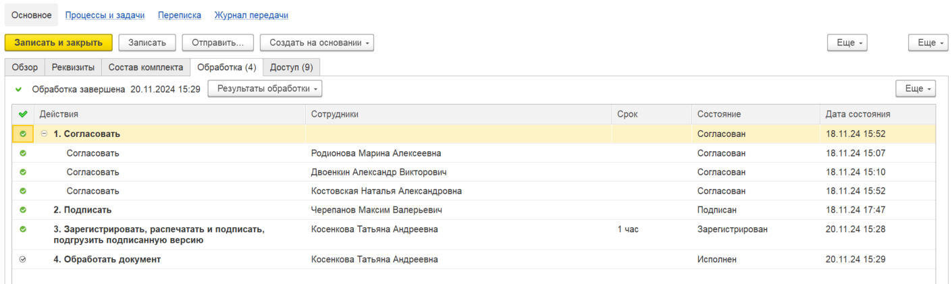The height and width of the screenshot is (284, 952).
Task: Select row 3. Зарегистрировать, распечатать и подписать
Action: coord(474,235)
